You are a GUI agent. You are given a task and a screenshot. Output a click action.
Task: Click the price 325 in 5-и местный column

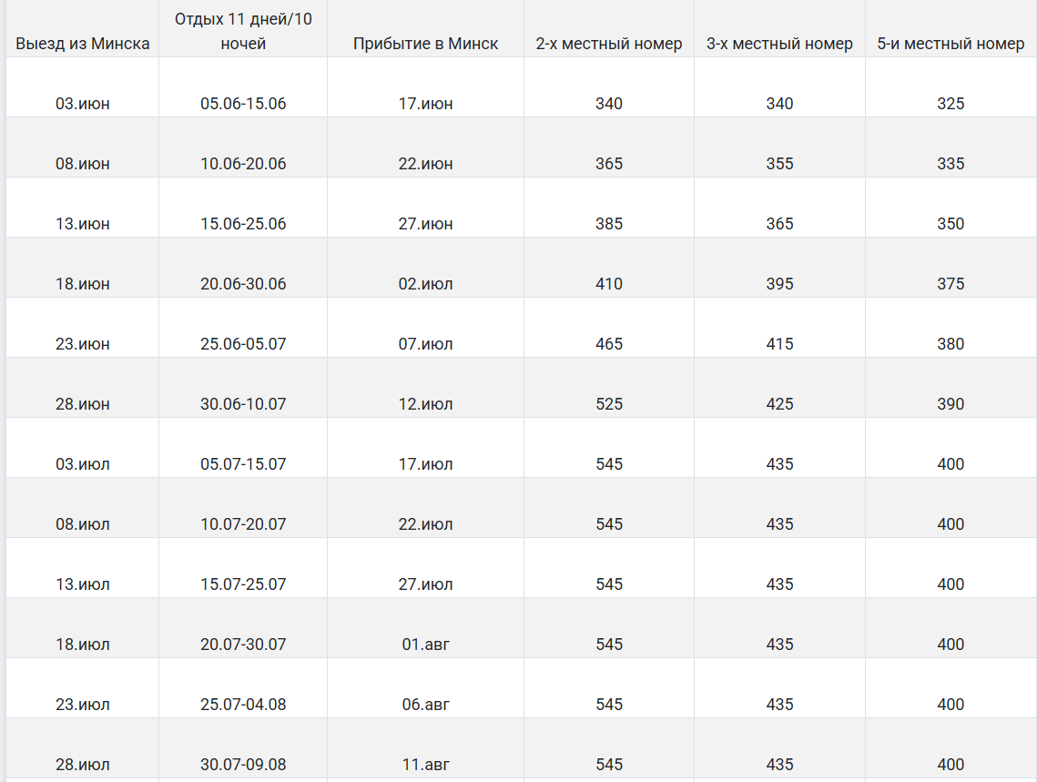click(951, 104)
